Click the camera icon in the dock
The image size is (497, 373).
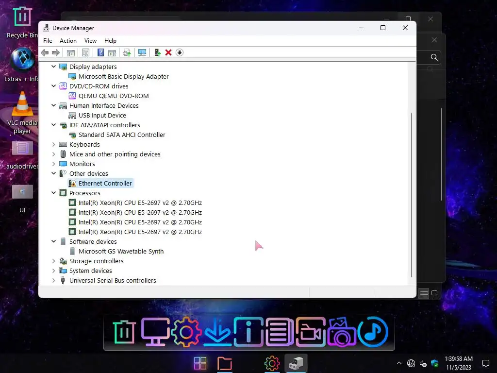[x=342, y=332]
